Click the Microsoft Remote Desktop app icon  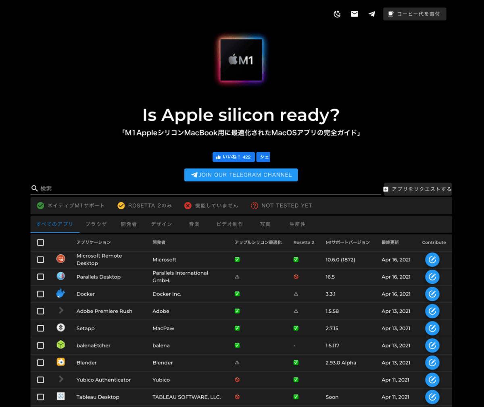click(x=61, y=258)
